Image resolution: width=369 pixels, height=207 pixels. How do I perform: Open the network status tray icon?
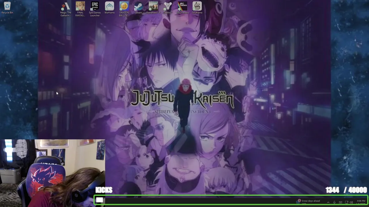pyautogui.click(x=347, y=202)
